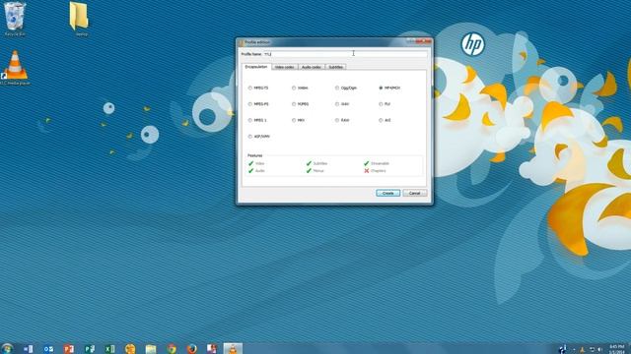Screen dimensions: 631x354
Task: Open the network tray icon
Action: 592,350
